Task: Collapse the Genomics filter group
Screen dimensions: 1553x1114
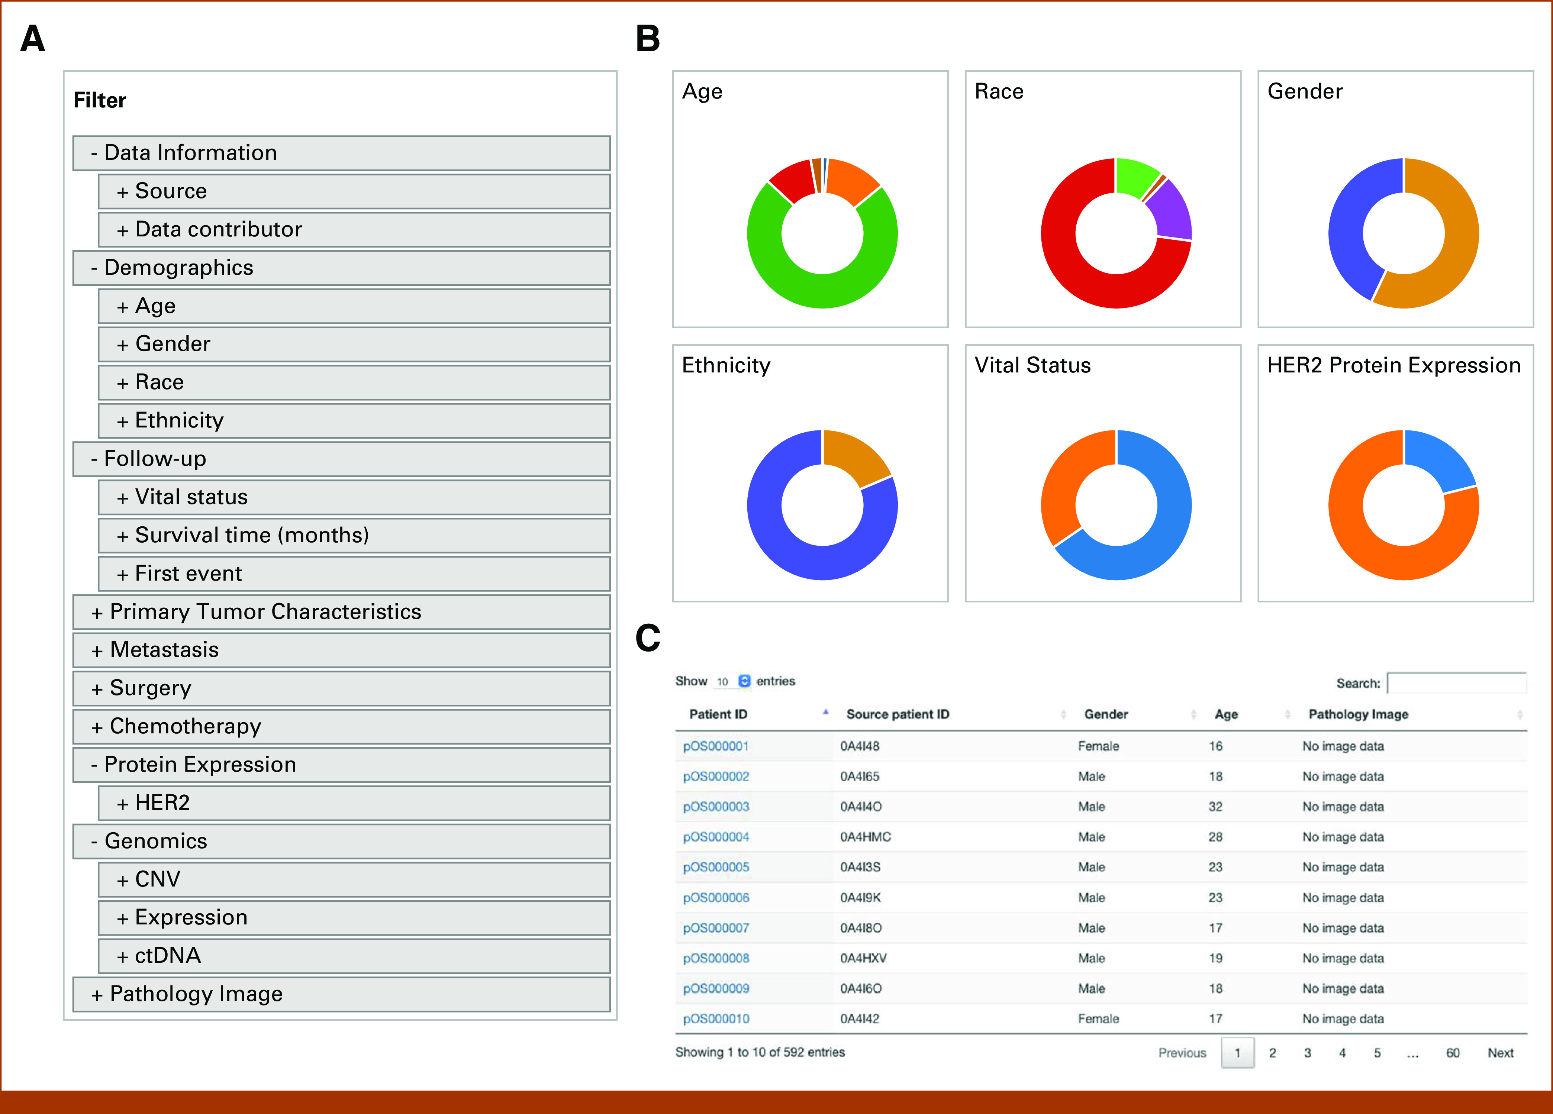Action: (x=341, y=842)
